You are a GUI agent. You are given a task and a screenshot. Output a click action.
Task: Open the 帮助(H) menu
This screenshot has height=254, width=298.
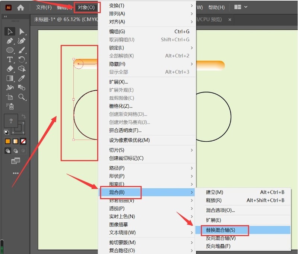click(216, 7)
